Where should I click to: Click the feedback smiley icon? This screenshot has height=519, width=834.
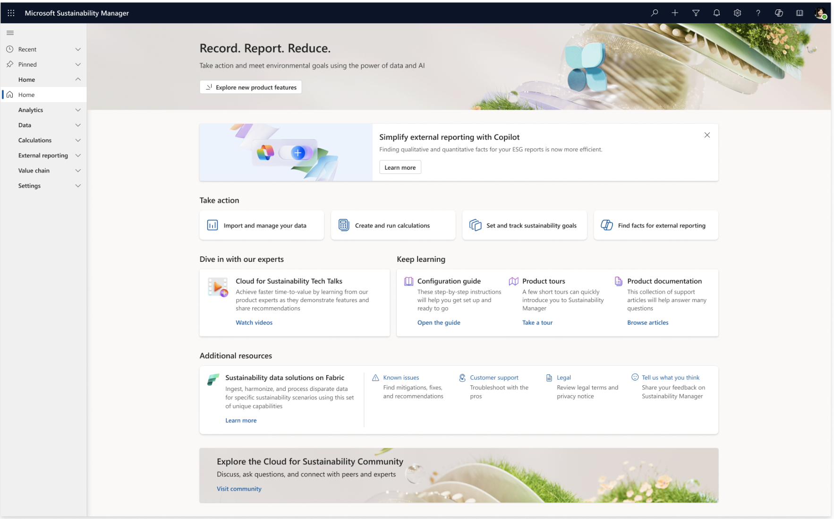tap(635, 377)
